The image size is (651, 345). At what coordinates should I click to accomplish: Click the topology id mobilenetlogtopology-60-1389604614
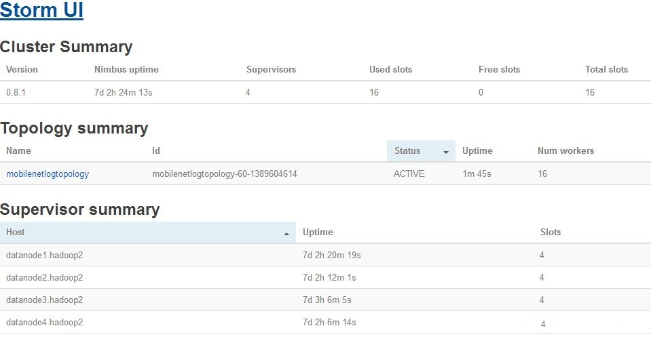click(225, 174)
